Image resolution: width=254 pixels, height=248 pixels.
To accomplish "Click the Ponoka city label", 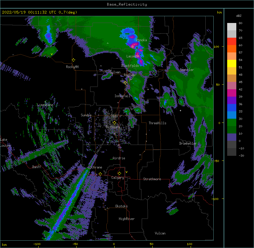I will pyautogui.click(x=141, y=40).
